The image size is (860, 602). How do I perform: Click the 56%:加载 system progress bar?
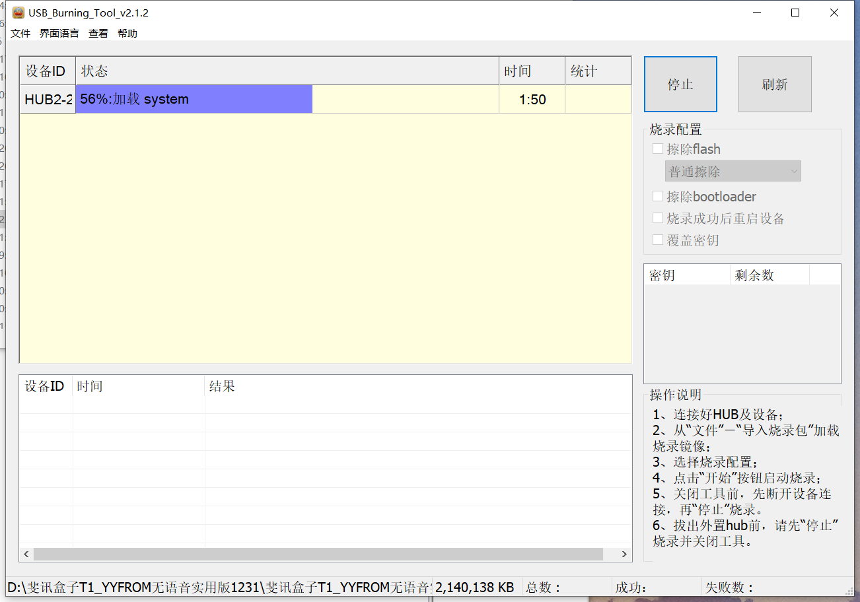coord(287,99)
